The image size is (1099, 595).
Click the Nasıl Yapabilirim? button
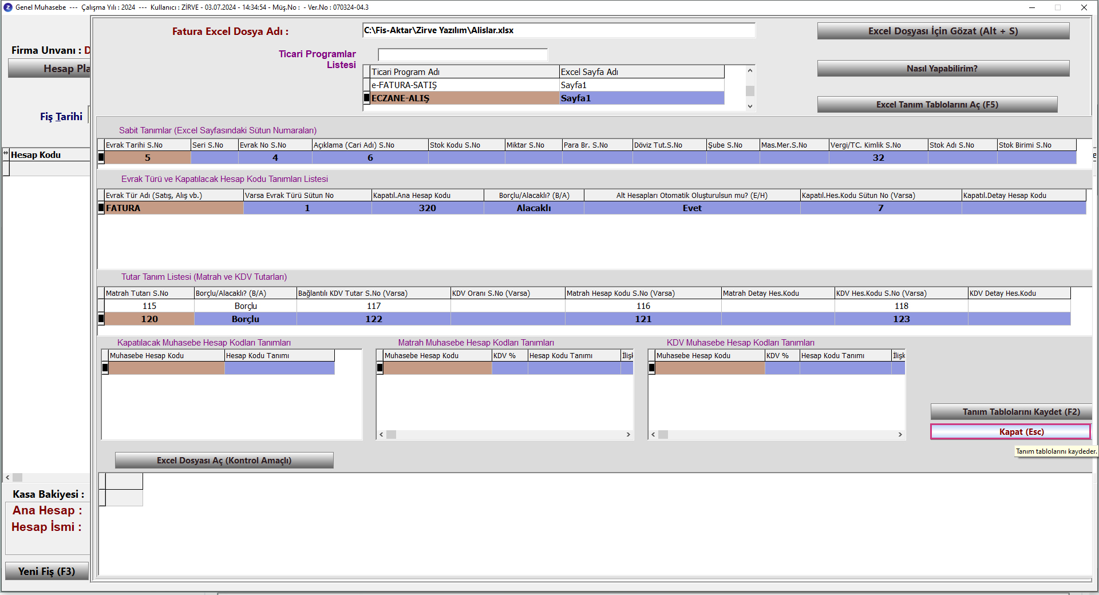coord(943,69)
